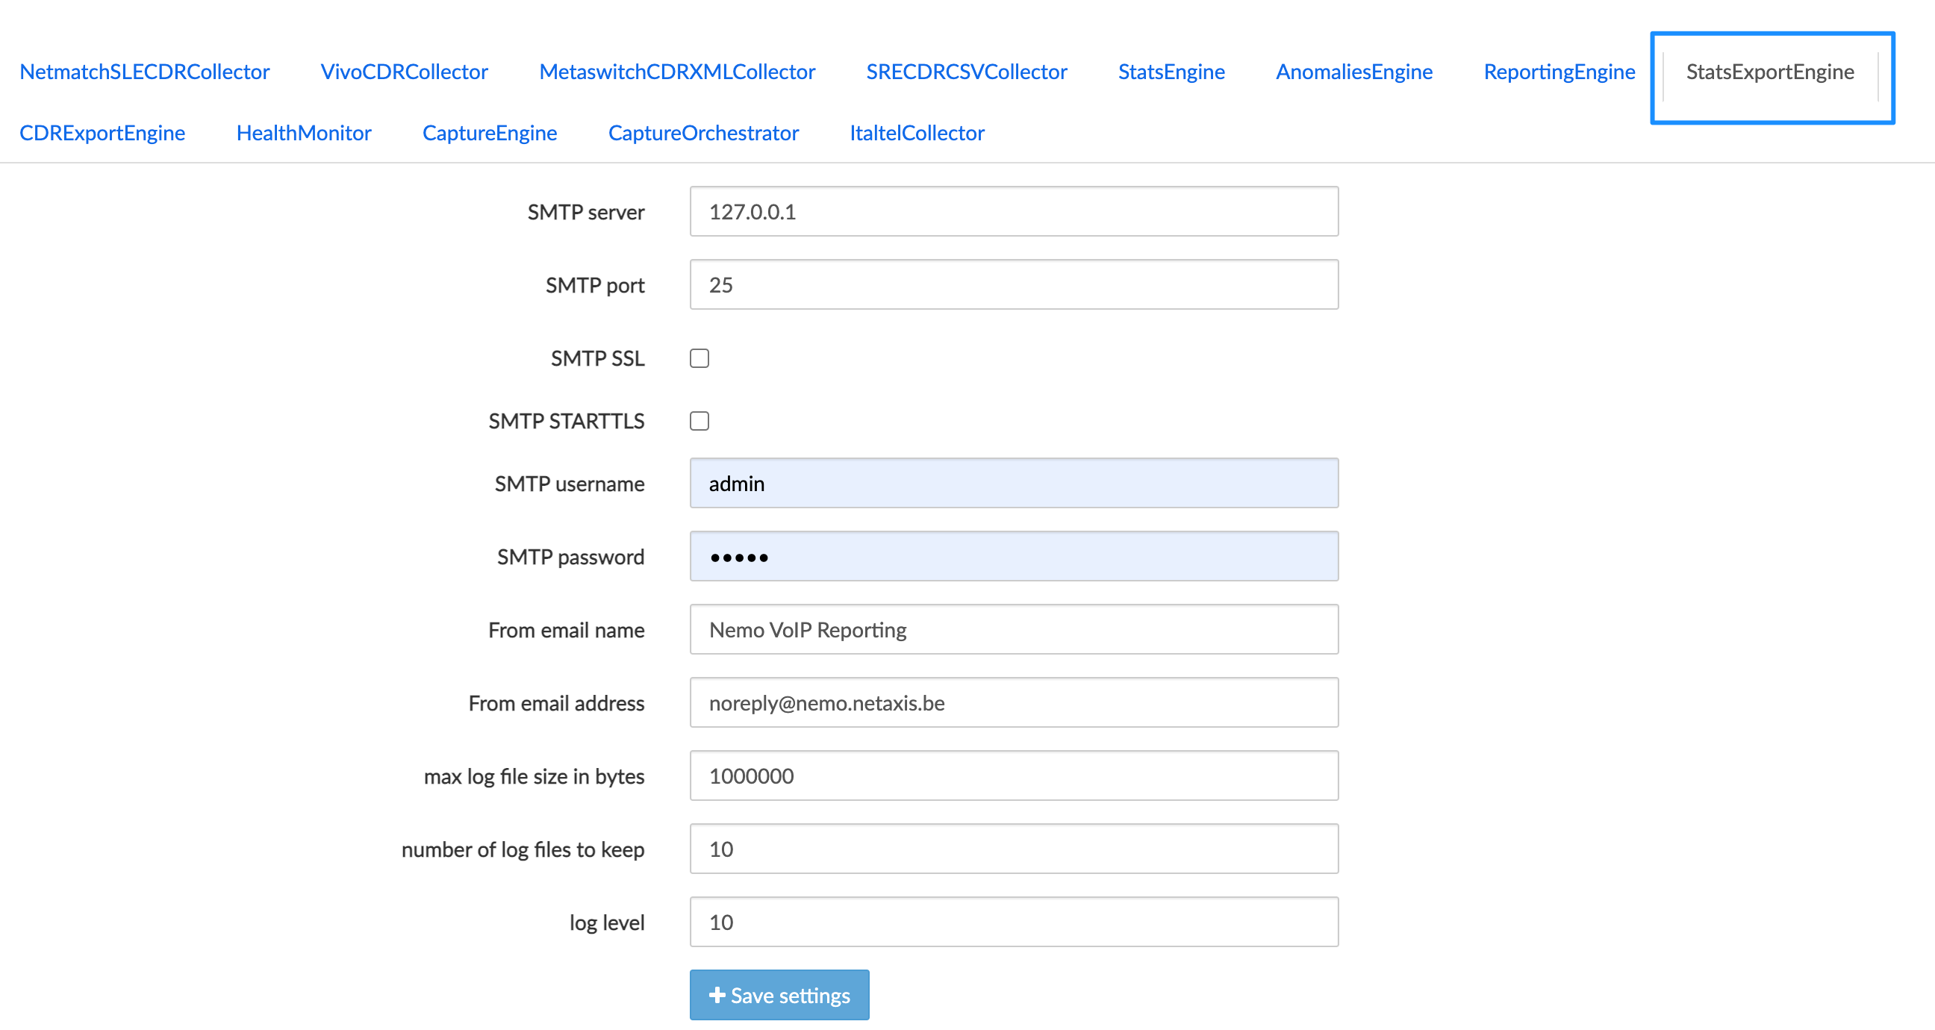Screen dimensions: 1935x1030
Task: Enable SMTP SSL checkbox
Action: [x=700, y=358]
